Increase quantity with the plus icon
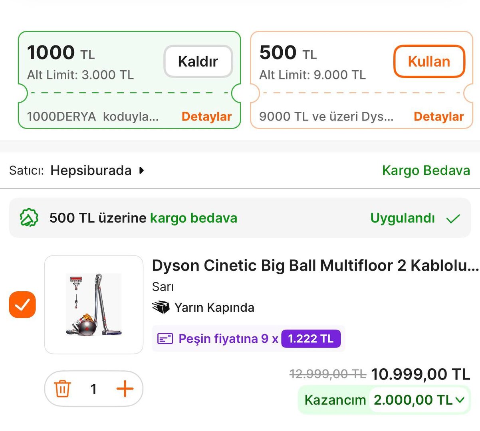The height and width of the screenshot is (431, 480). pyautogui.click(x=125, y=389)
